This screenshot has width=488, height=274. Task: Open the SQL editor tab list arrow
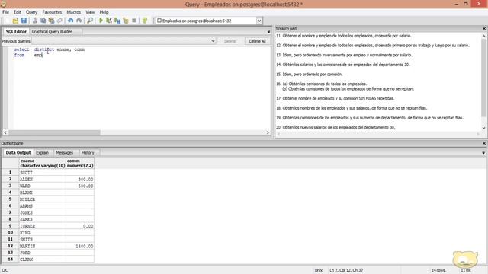tap(268, 32)
